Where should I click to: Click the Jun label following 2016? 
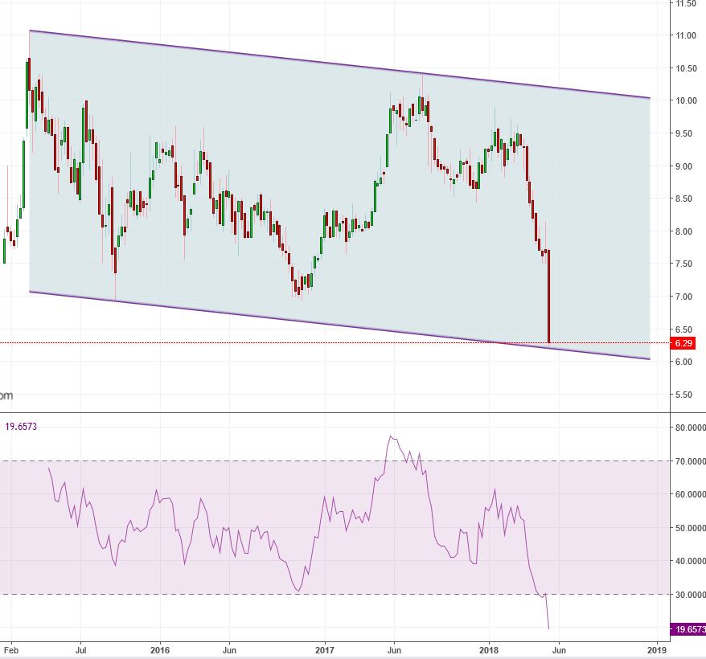[229, 650]
